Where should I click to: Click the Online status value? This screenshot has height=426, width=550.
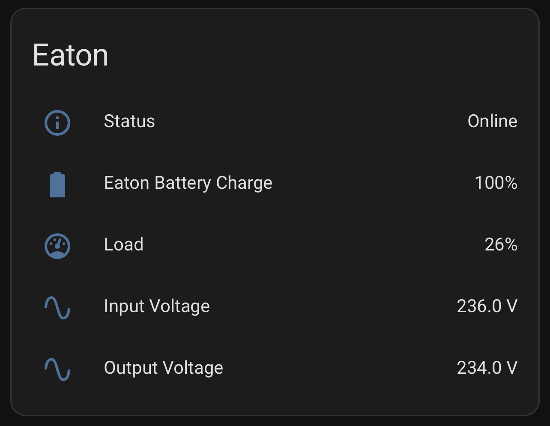click(x=492, y=121)
